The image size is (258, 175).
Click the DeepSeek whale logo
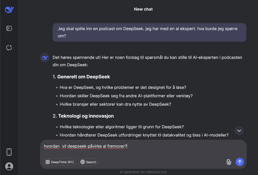click(9, 9)
